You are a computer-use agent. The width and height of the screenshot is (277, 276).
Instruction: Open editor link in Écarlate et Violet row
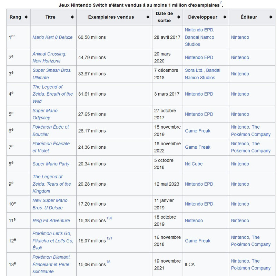[x=251, y=147]
